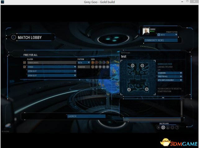The image size is (199, 148).
Task: Open the STANDARD game setting dropdown
Action: tap(170, 73)
